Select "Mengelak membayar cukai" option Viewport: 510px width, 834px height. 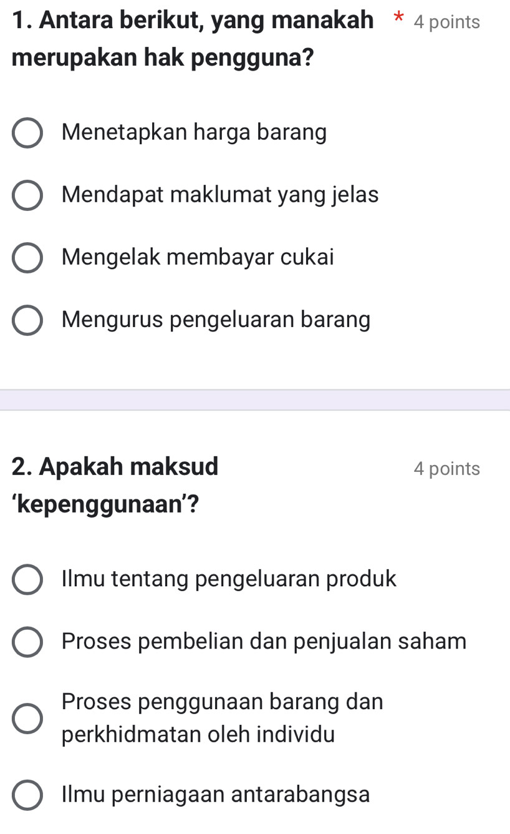26,257
